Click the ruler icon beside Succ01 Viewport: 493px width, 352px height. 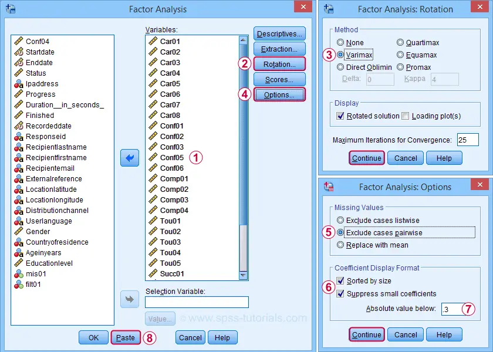pyautogui.click(x=153, y=273)
